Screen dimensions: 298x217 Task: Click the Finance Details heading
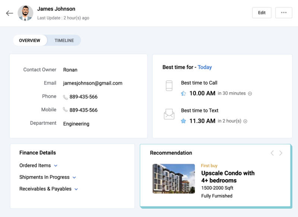[38, 153]
